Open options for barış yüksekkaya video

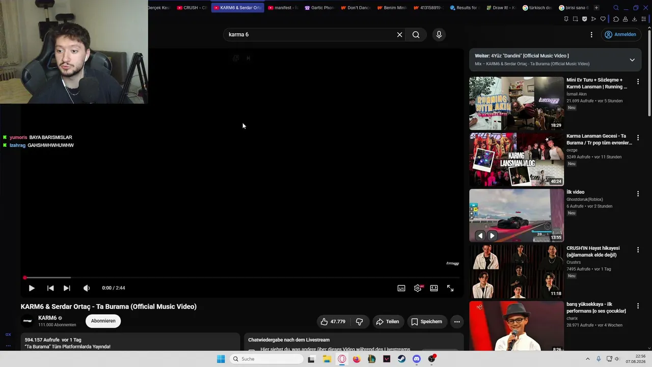tap(638, 306)
